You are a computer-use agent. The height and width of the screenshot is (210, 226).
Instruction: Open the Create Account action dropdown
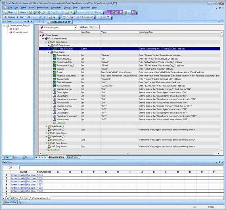click(x=75, y=27)
